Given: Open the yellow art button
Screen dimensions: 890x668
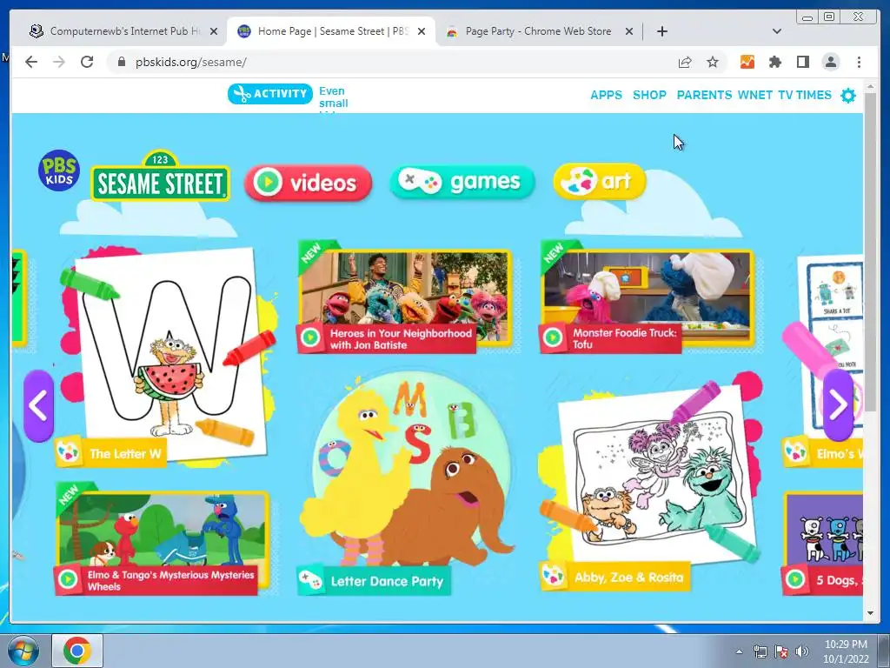Looking at the screenshot, I should (600, 181).
